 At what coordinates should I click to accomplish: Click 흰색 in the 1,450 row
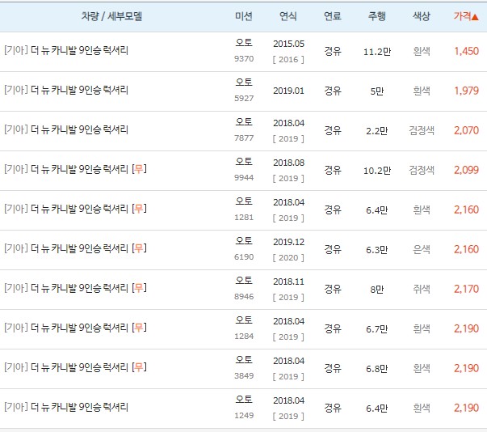tap(422, 51)
